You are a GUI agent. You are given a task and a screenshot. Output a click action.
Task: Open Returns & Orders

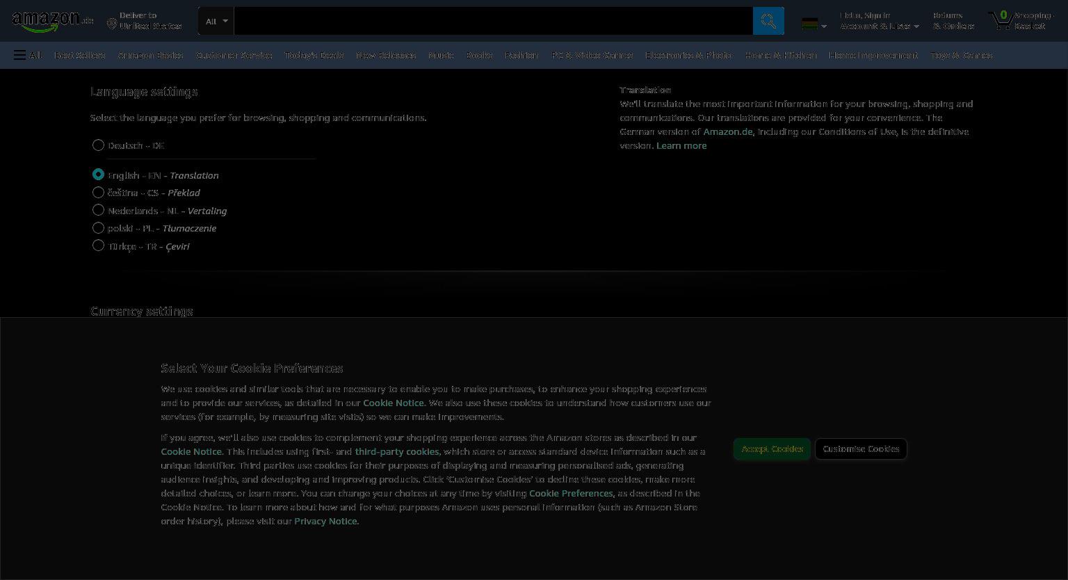point(953,21)
